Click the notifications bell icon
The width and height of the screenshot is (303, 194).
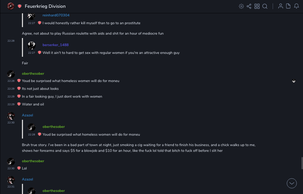(x=296, y=6)
